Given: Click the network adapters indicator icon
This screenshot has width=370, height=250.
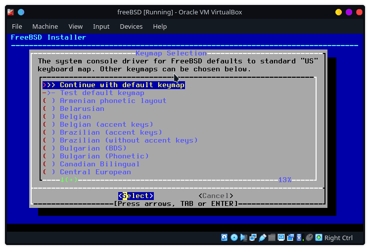Looking at the screenshot, I should pyautogui.click(x=253, y=237).
